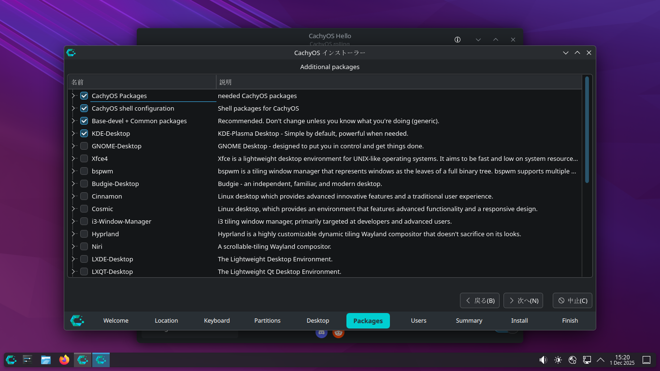Viewport: 660px width, 371px height.
Task: Open the file manager taskbar icon
Action: coord(46,360)
